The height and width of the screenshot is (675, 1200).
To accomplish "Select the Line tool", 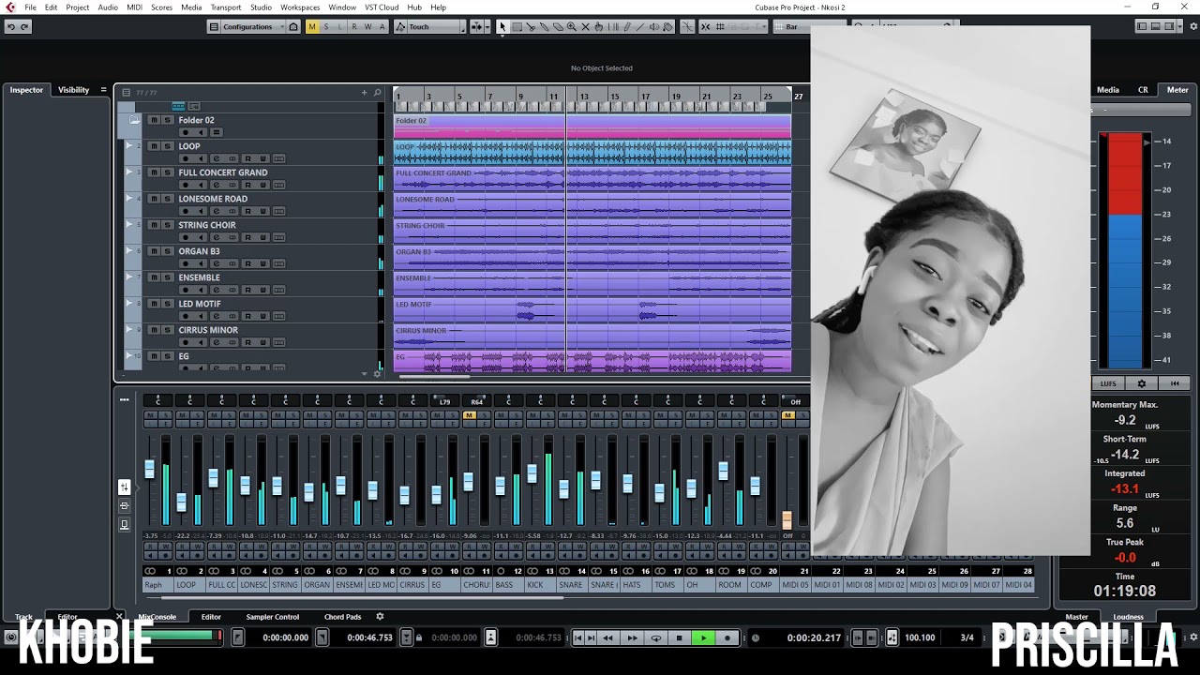I will (x=640, y=26).
